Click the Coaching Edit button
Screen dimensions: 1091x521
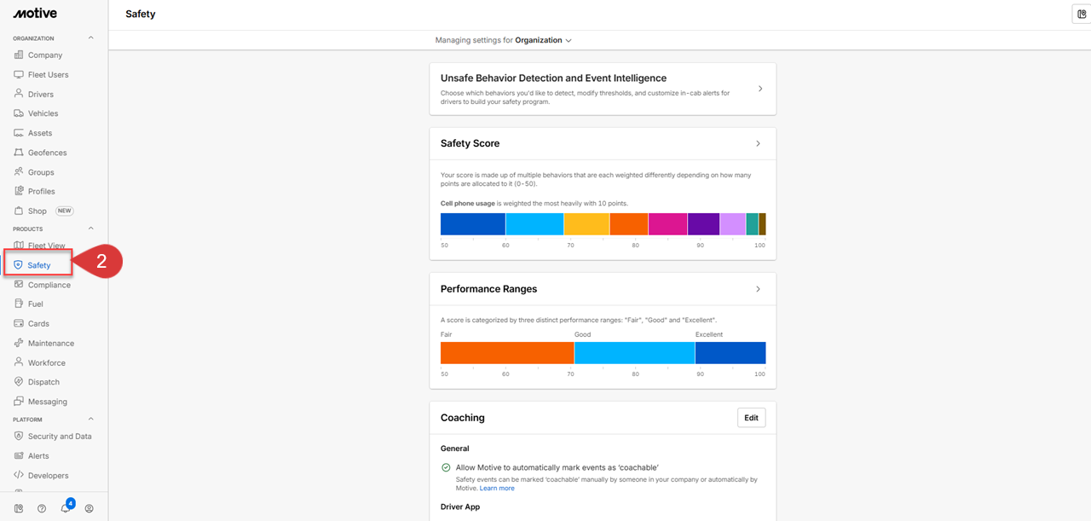(751, 418)
